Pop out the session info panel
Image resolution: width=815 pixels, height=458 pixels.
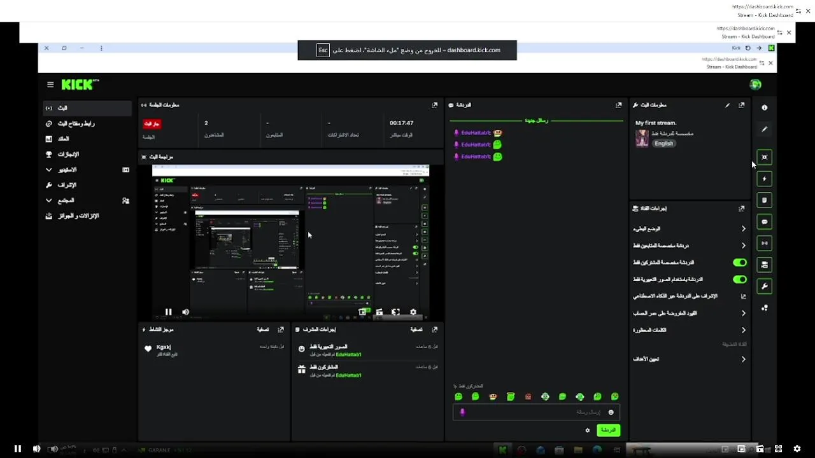click(434, 105)
